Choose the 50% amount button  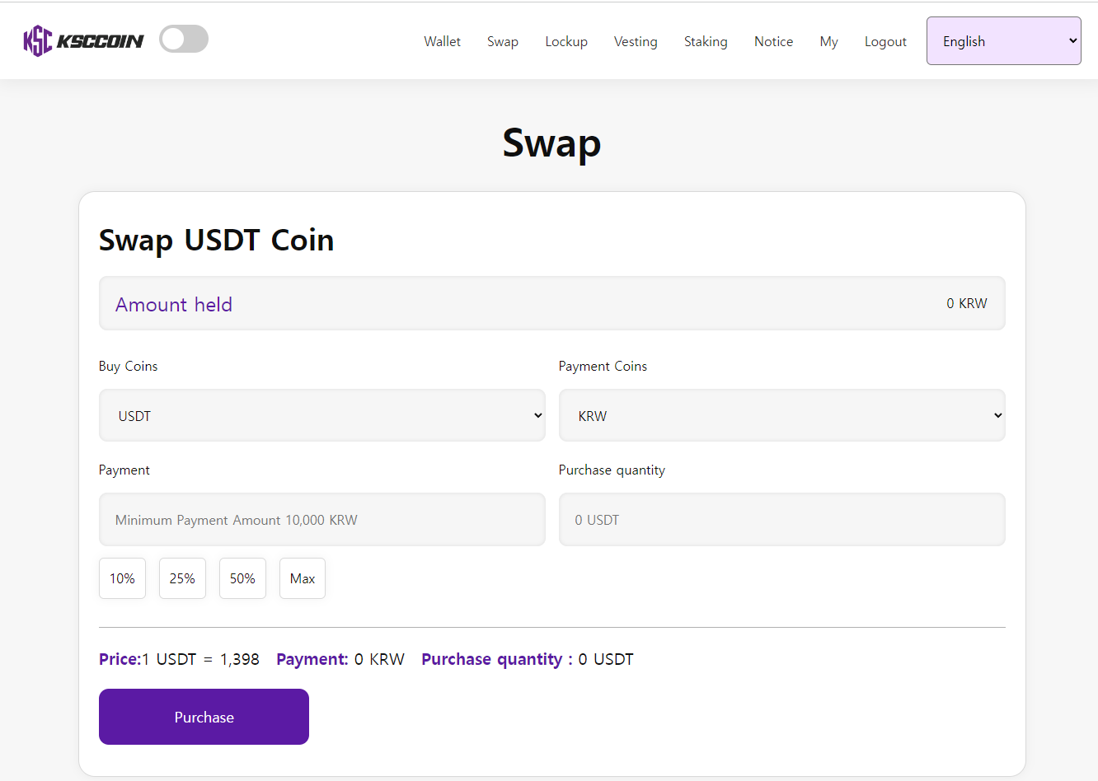coord(242,578)
